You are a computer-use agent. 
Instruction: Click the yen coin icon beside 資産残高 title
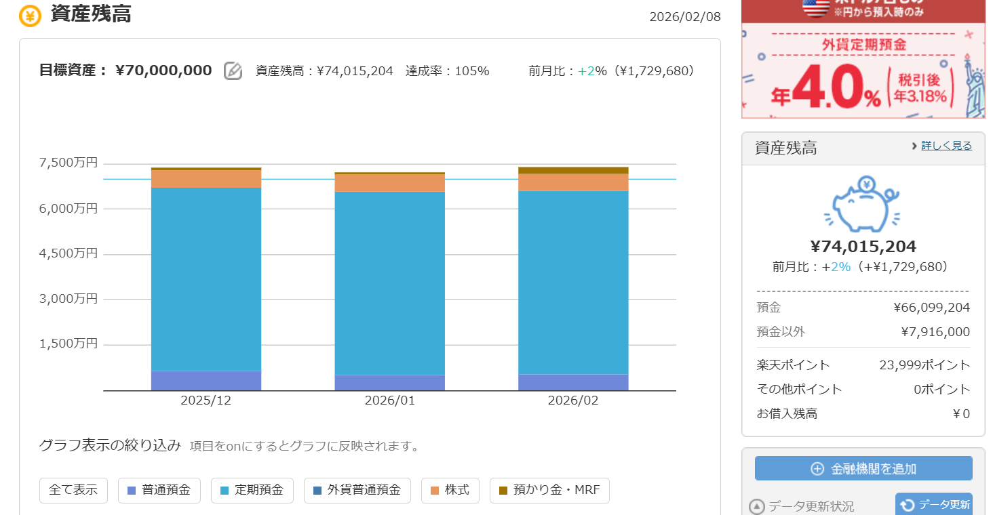(30, 15)
